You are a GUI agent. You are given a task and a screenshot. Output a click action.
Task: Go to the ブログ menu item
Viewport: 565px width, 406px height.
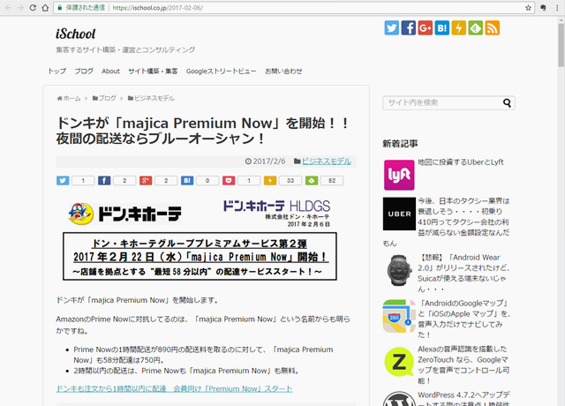(x=84, y=71)
